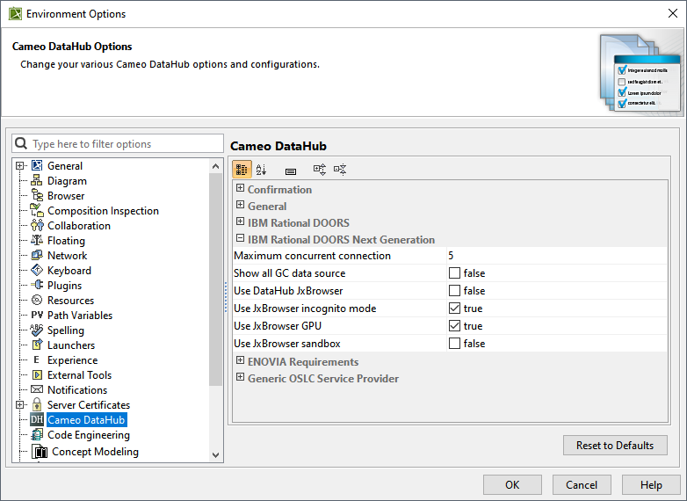This screenshot has height=501, width=687.
Task: Click the Alphabetical sort icon
Action: tap(261, 170)
